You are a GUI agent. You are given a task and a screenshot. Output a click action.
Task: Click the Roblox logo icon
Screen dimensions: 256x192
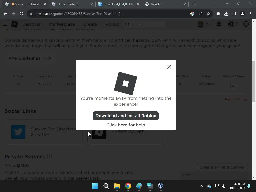click(15, 24)
